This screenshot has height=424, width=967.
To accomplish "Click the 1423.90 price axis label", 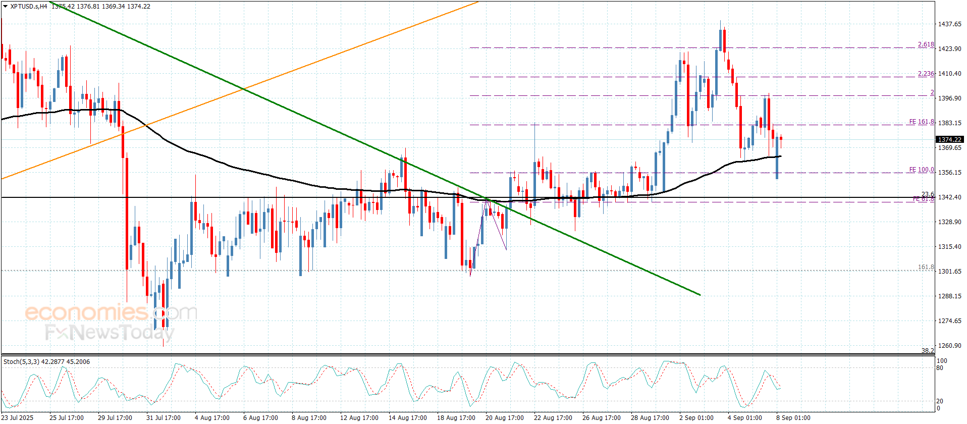I will pyautogui.click(x=949, y=49).
